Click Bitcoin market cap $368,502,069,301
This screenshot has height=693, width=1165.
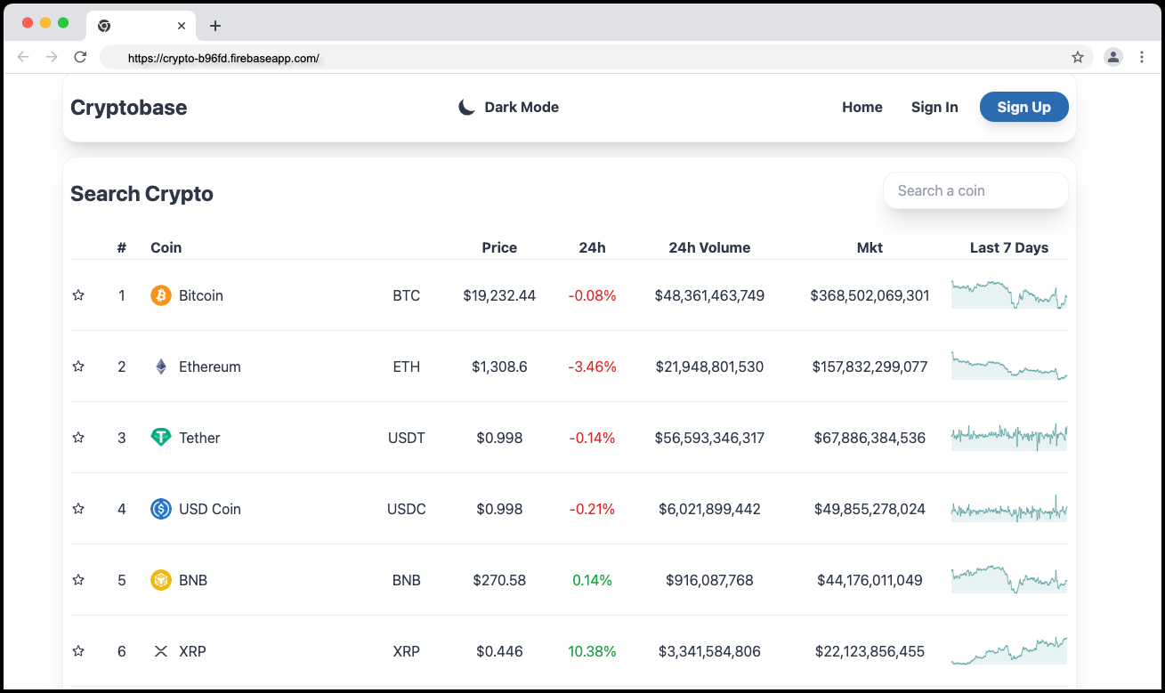[870, 295]
